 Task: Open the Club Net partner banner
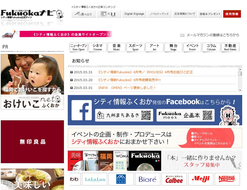(x=109, y=14)
